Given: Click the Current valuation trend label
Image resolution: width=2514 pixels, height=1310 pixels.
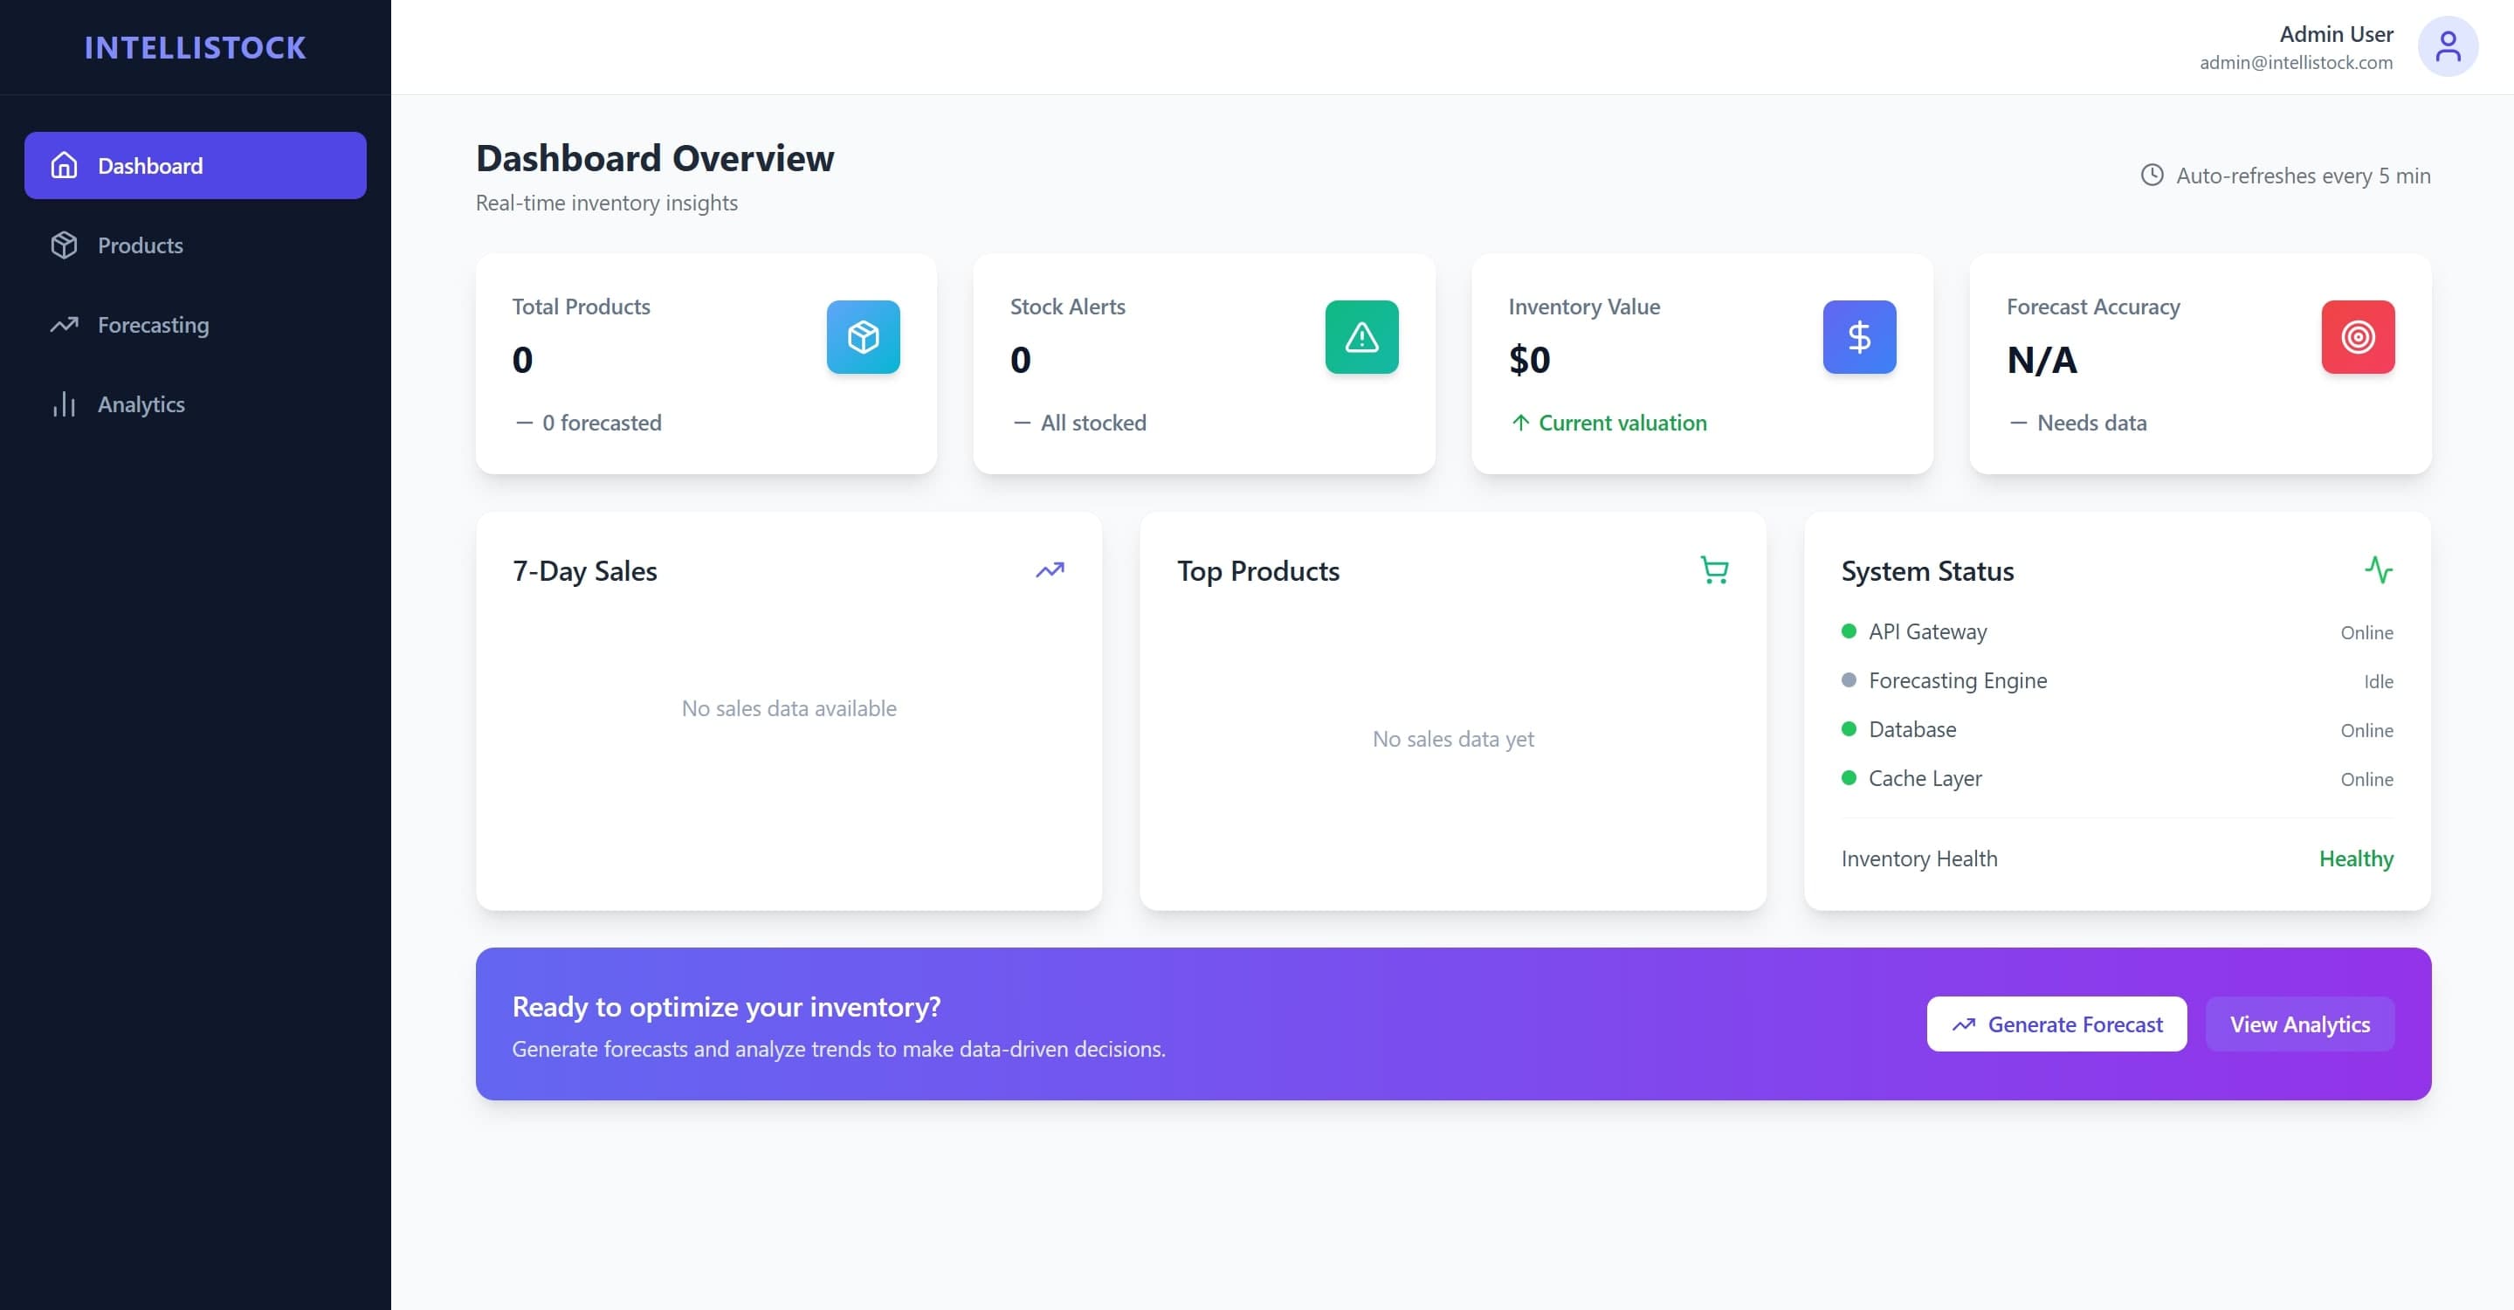Looking at the screenshot, I should pos(1621,423).
